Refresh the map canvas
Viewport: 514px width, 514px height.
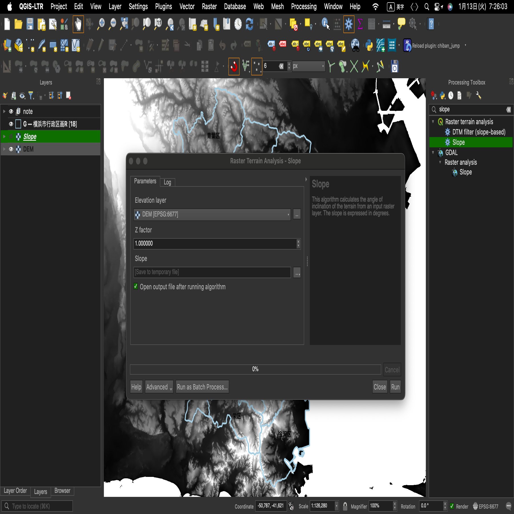coord(250,24)
